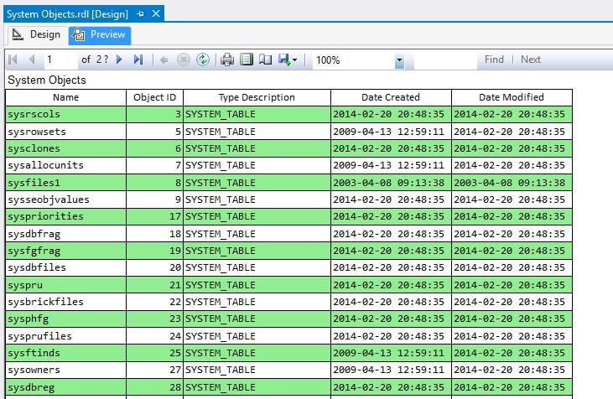
Task: Select the sysallocunits name cell
Action: pos(65,165)
